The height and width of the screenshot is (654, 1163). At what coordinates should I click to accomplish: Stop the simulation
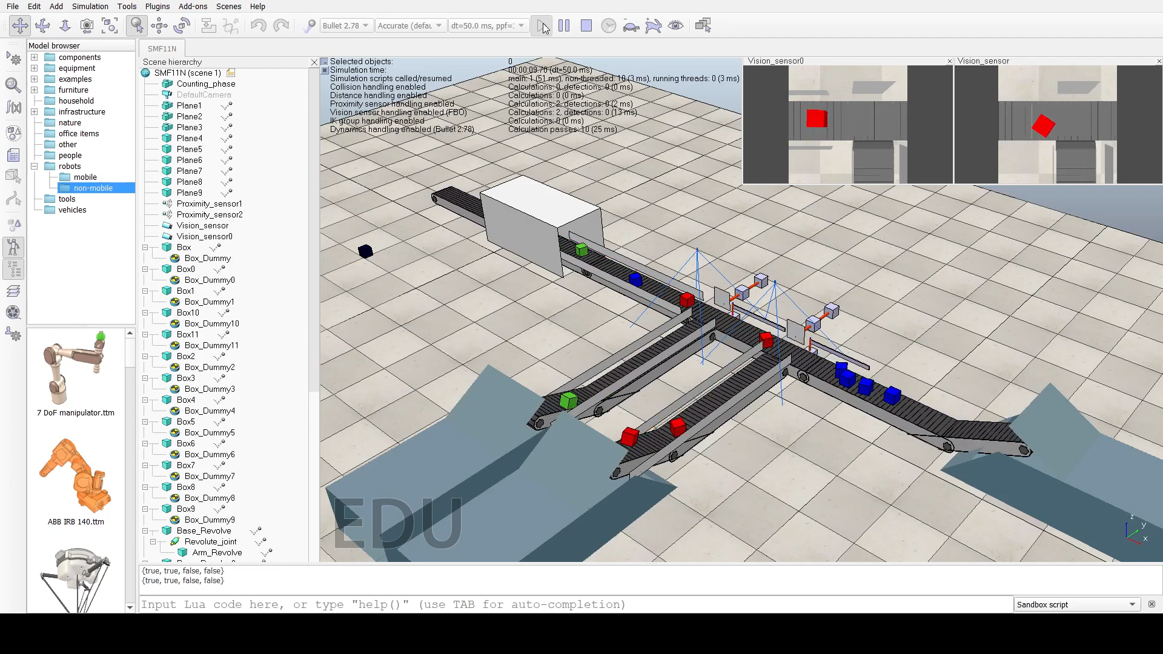(x=586, y=25)
